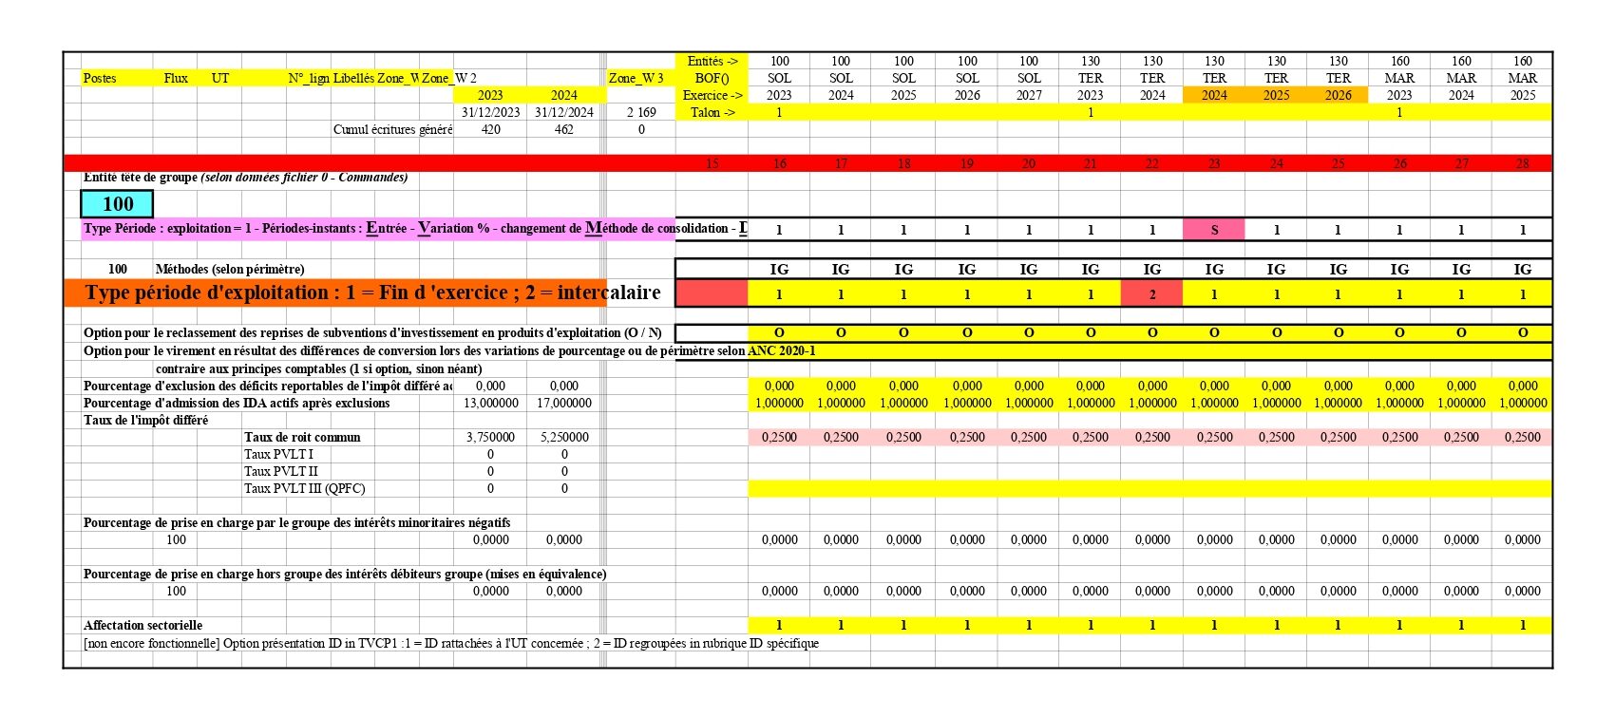Image resolution: width=1615 pixels, height=717 pixels.
Task: Select the '5,250000' rate value
Action: pos(564,437)
